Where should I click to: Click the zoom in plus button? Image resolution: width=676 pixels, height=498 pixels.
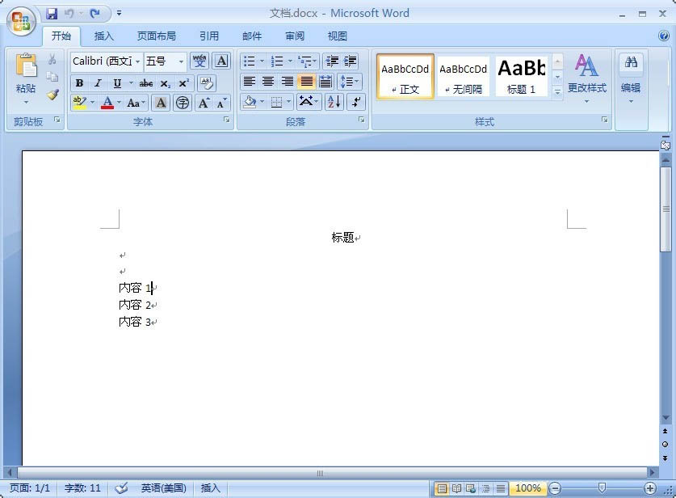point(649,488)
